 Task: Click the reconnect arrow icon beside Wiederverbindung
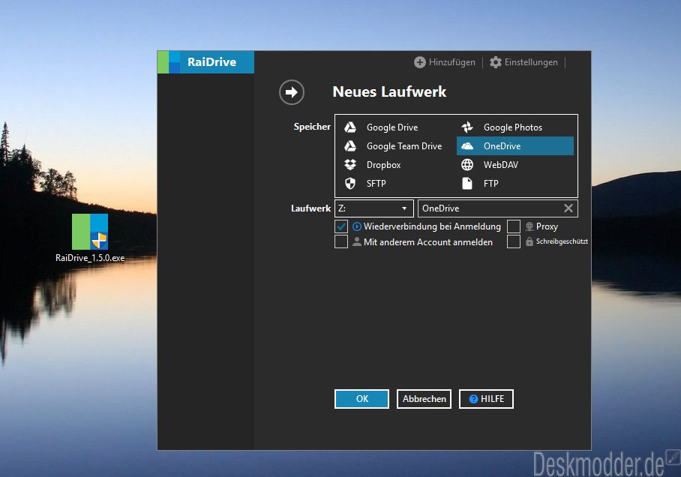[x=357, y=226]
